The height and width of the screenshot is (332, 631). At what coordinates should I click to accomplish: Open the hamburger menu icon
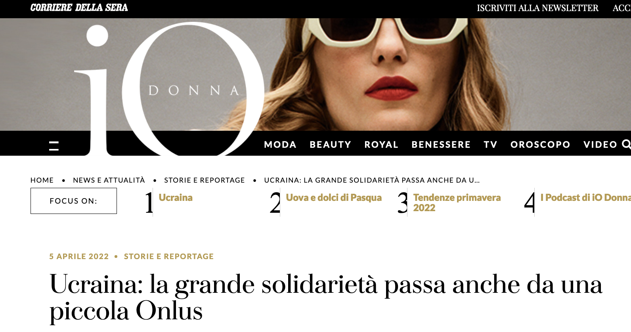[54, 146]
